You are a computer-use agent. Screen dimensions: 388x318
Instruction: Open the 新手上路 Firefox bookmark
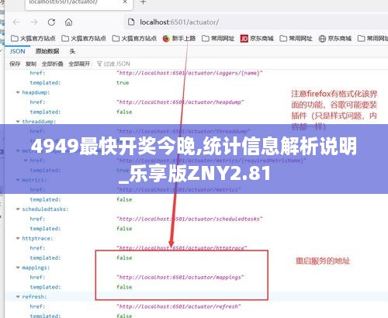pos(179,39)
